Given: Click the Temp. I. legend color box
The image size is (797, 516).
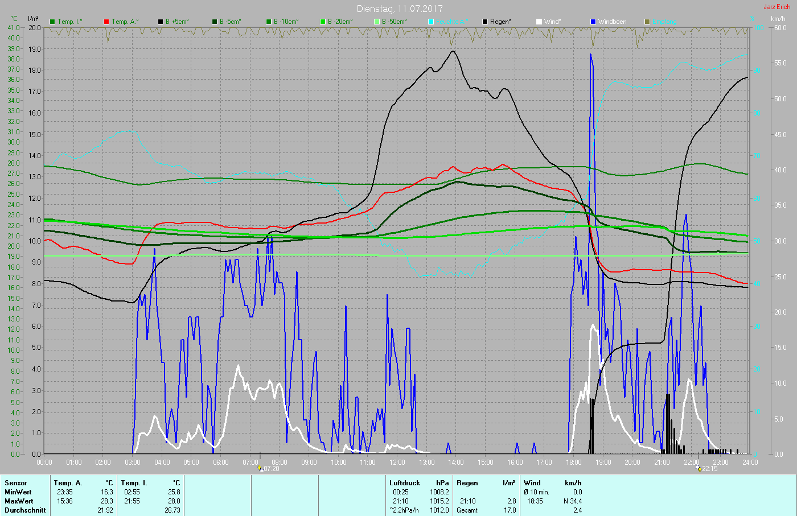Looking at the screenshot, I should coord(53,22).
